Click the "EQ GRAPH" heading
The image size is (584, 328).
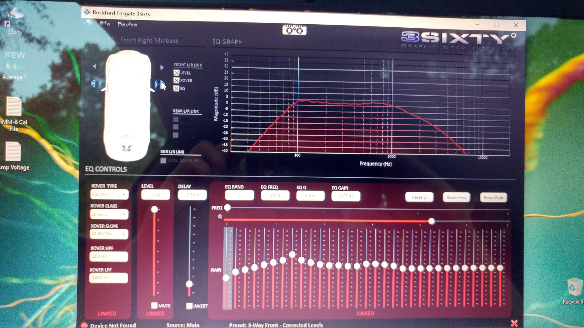point(227,42)
